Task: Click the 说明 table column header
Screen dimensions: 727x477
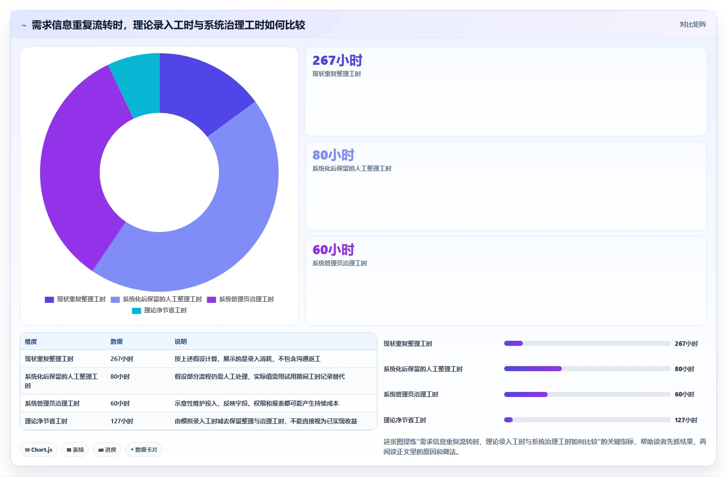Action: (181, 342)
